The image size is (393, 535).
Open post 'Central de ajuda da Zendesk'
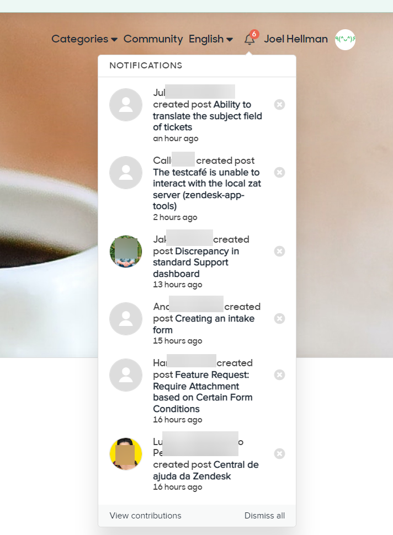point(205,470)
